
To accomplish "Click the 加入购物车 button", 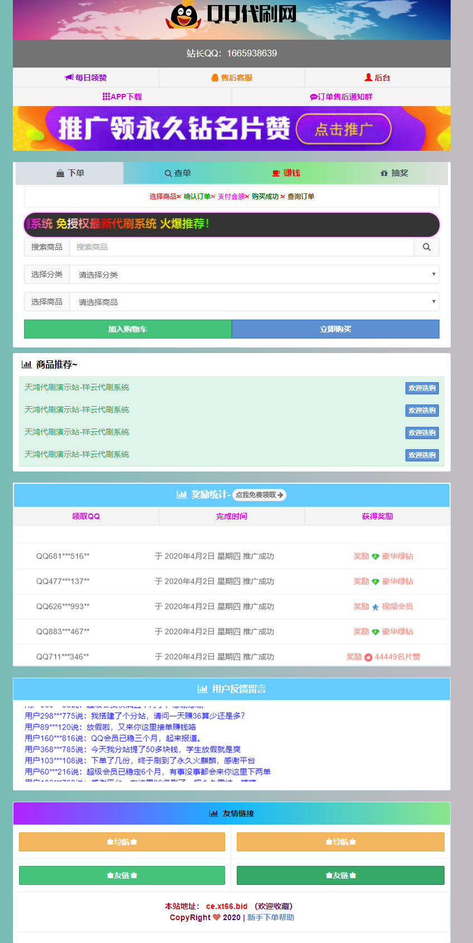I will [128, 329].
